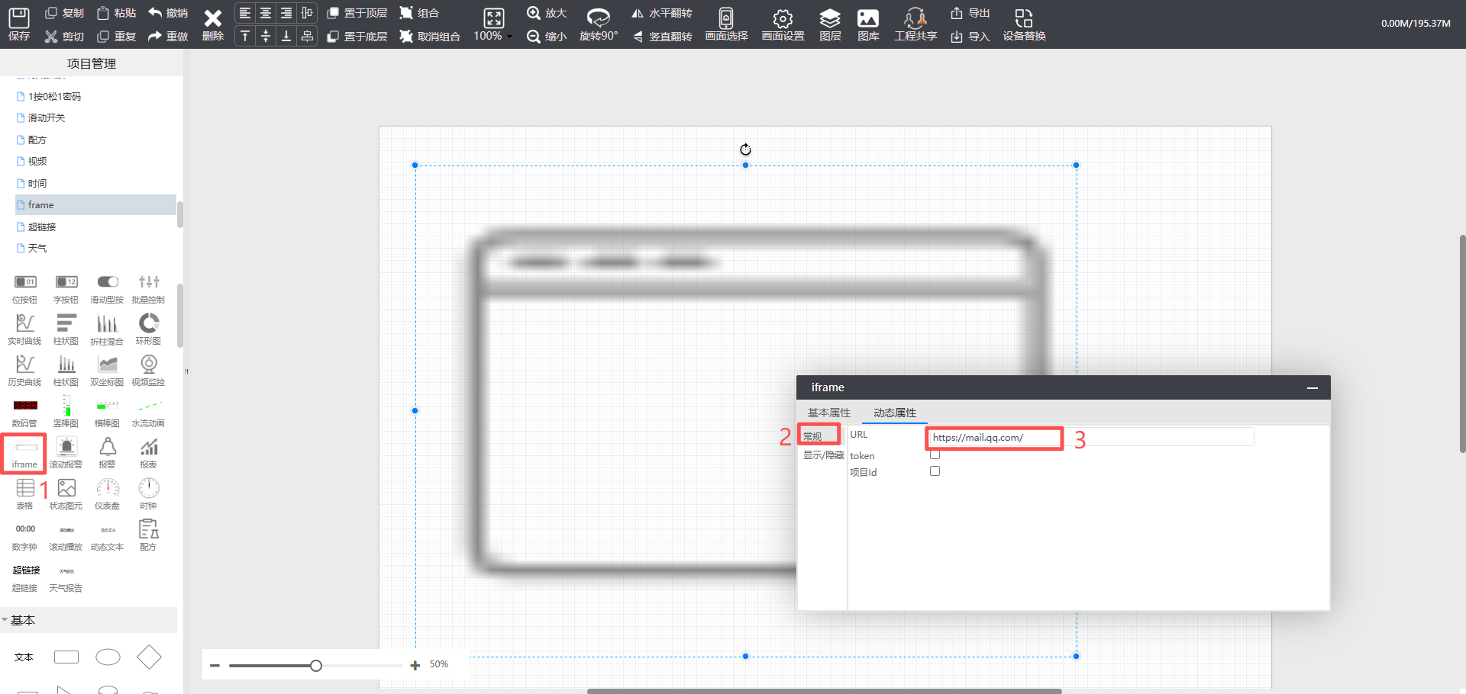Open the frame item in project list

pos(41,205)
